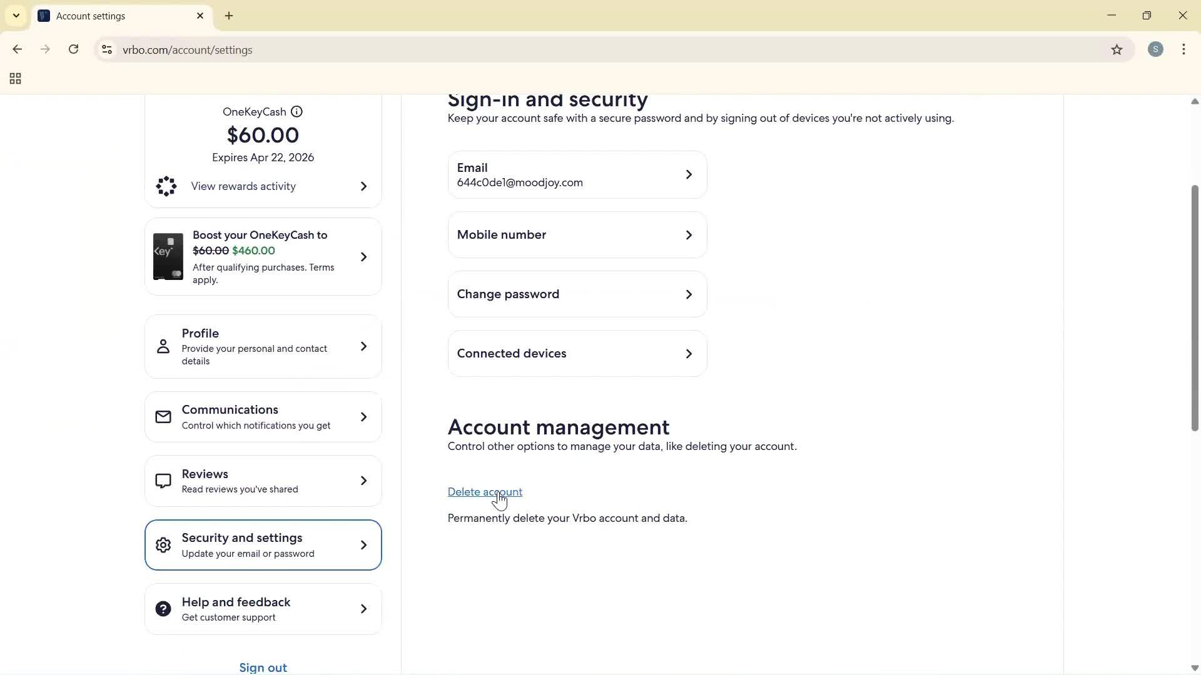Image resolution: width=1201 pixels, height=675 pixels.
Task: Expand the Mobile number option
Action: [689, 235]
